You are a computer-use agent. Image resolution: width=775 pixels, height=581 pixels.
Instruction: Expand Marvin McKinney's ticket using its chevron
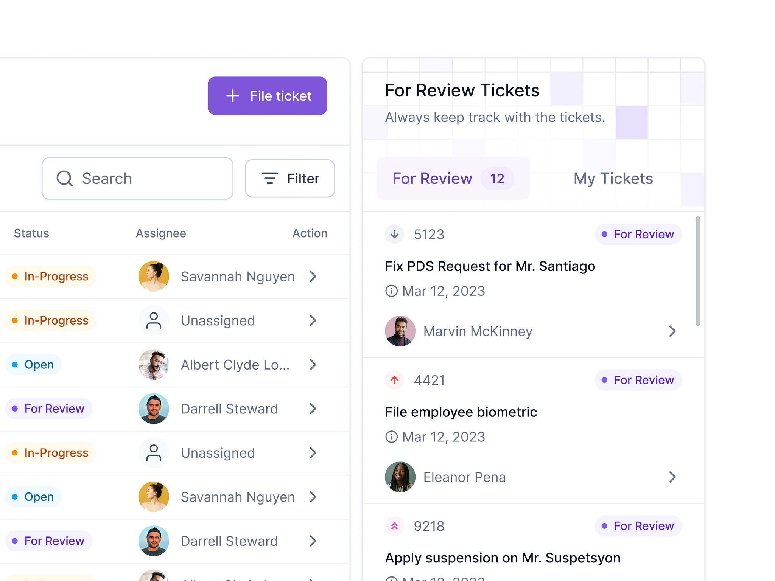pyautogui.click(x=673, y=331)
